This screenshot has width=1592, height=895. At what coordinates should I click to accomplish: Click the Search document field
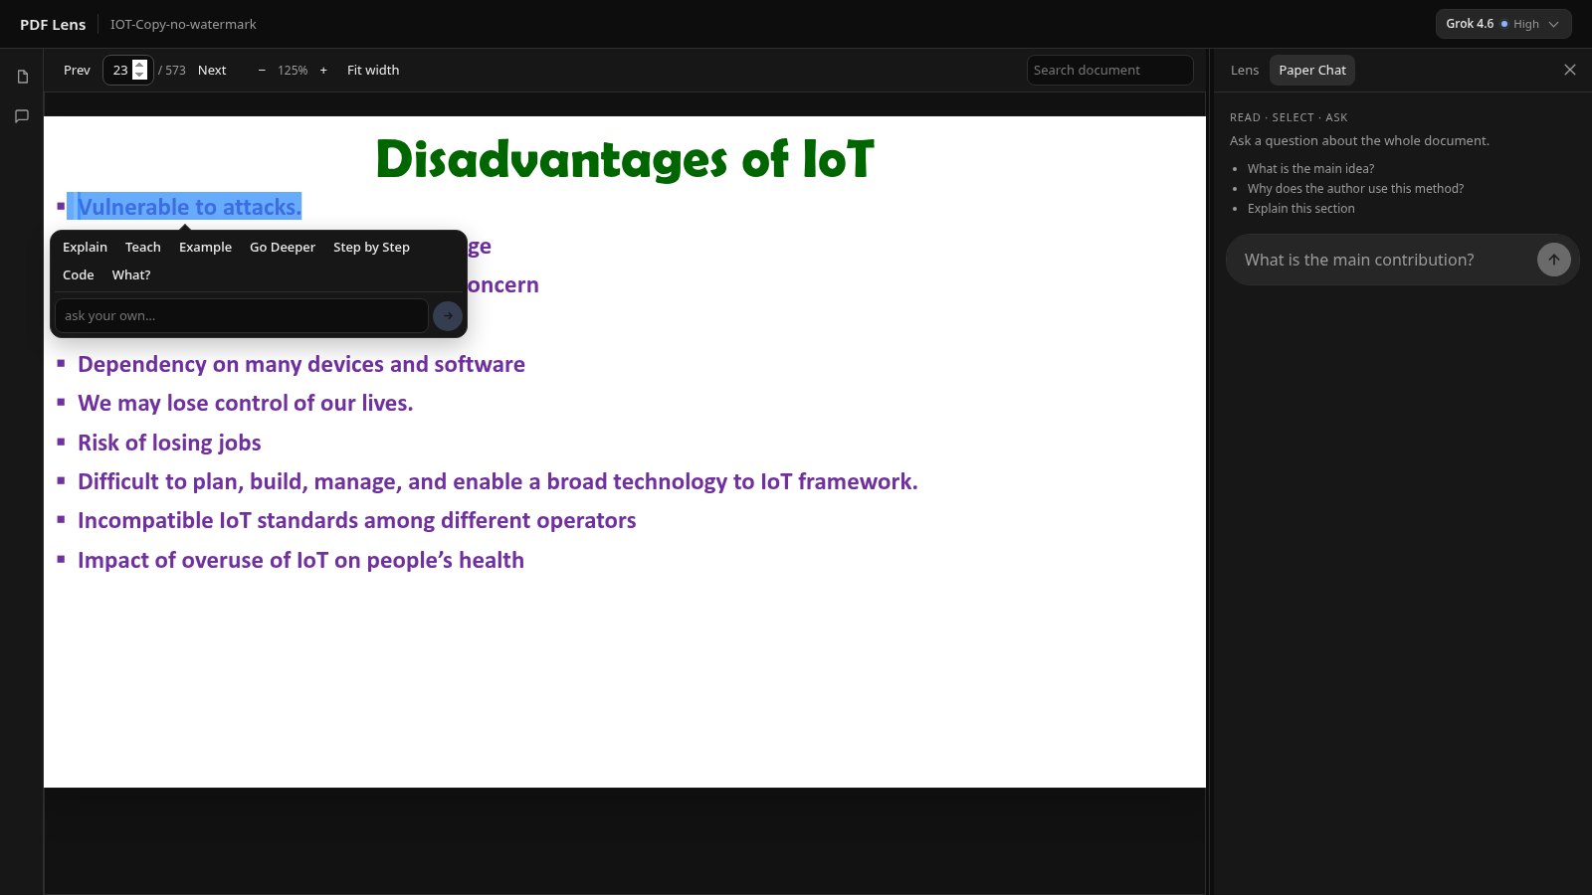point(1109,71)
